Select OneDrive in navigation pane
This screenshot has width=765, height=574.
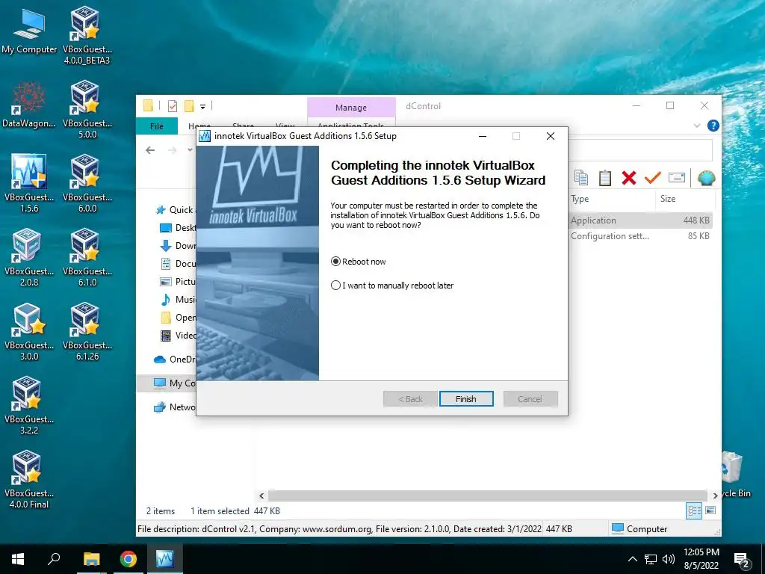(x=175, y=359)
